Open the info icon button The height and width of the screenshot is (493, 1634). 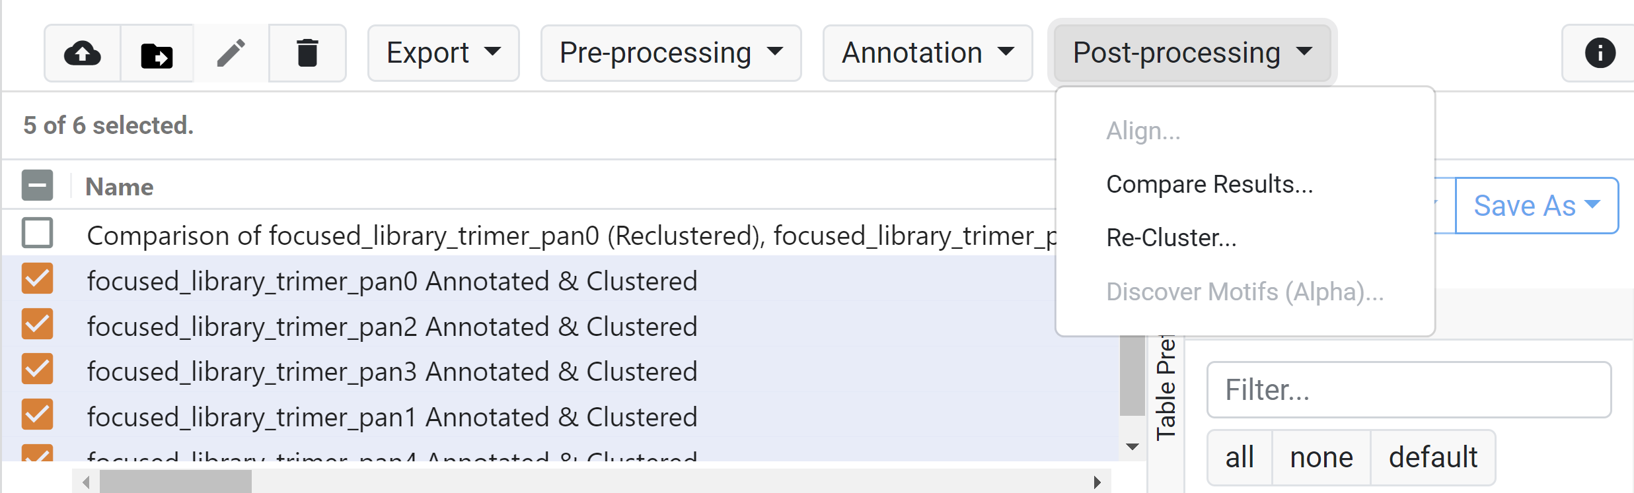click(1600, 53)
